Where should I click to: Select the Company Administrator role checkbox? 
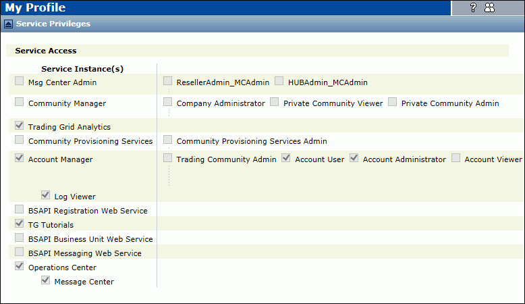[168, 103]
